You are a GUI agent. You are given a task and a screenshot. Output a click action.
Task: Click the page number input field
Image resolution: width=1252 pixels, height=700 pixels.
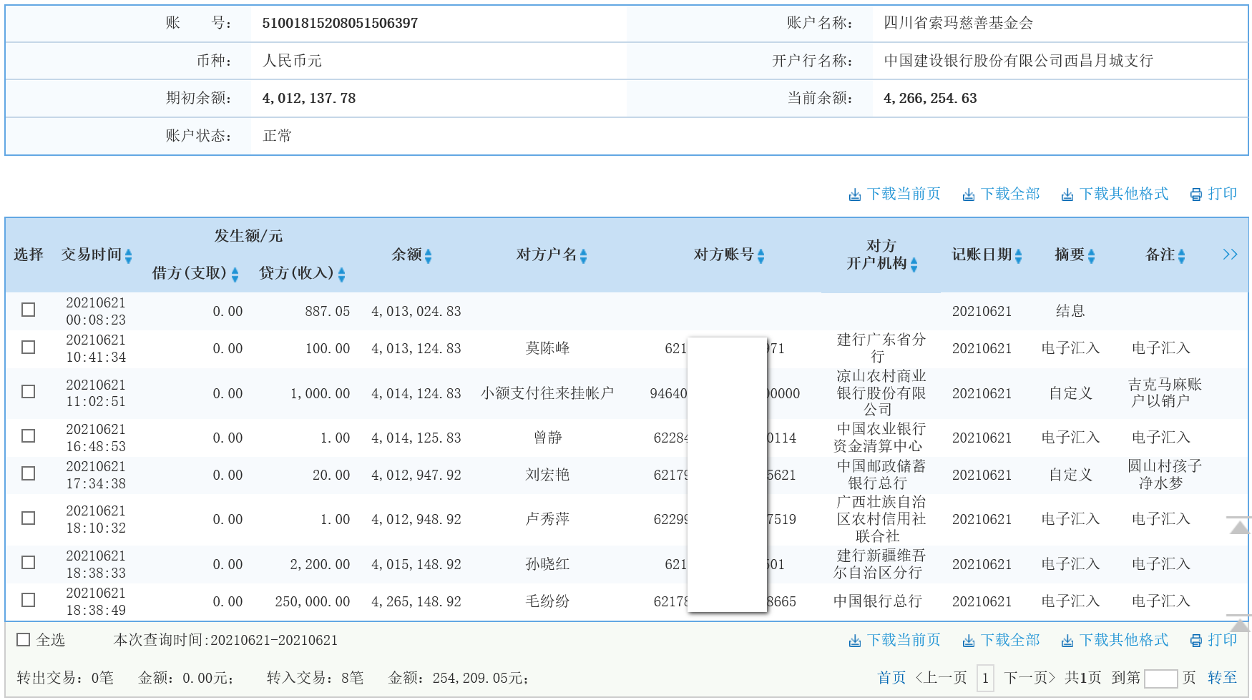click(1160, 679)
